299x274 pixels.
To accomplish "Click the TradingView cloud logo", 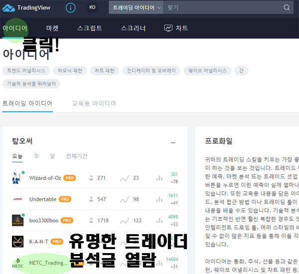I will coord(8,7).
